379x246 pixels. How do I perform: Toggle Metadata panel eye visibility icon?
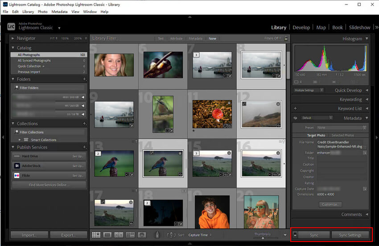coord(295,118)
